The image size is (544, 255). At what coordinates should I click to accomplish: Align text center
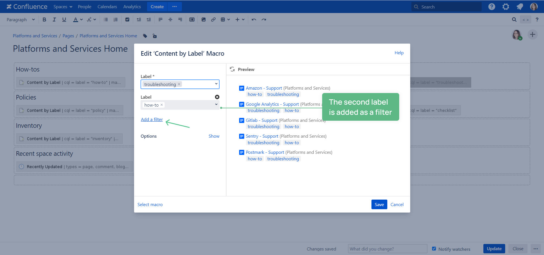tap(170, 20)
